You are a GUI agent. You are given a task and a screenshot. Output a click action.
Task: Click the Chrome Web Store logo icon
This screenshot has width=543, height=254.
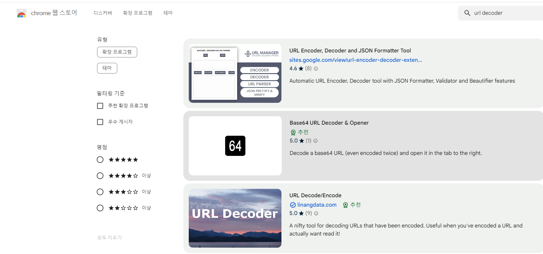point(22,13)
